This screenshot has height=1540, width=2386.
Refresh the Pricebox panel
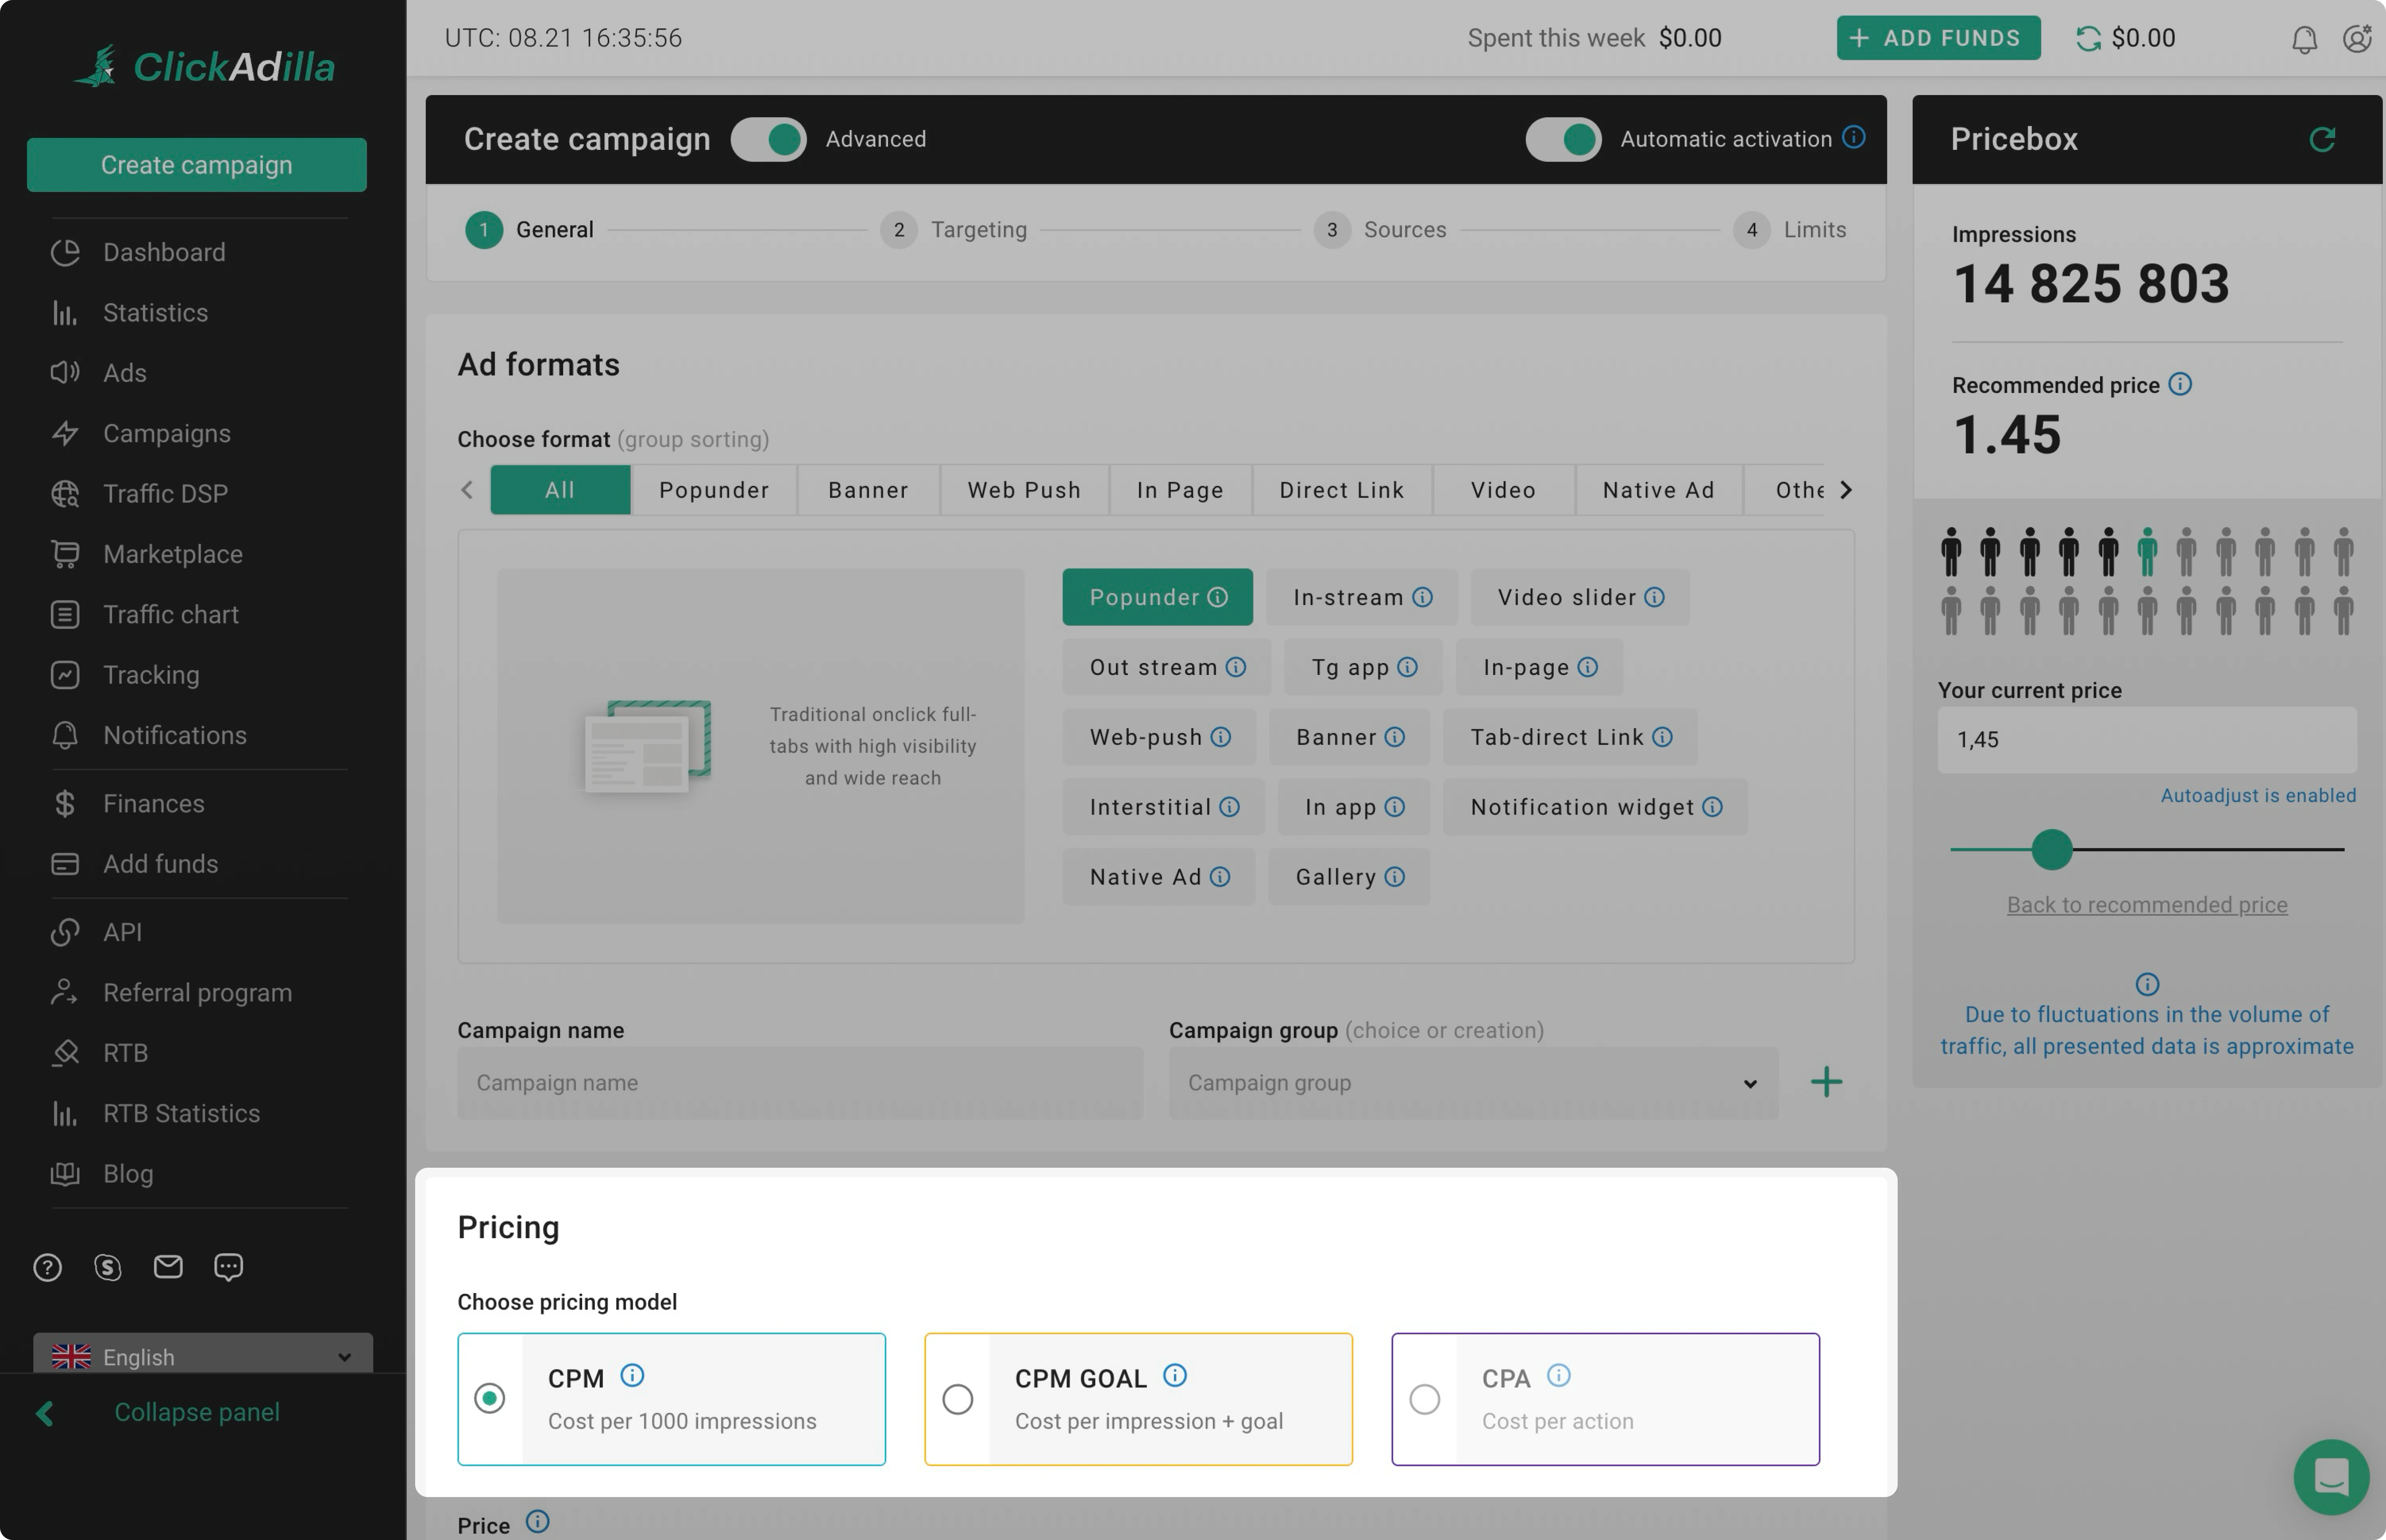[2323, 139]
